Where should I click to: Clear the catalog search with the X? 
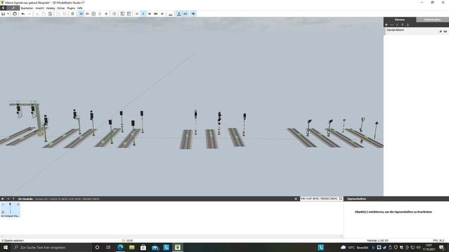[x=296, y=199]
